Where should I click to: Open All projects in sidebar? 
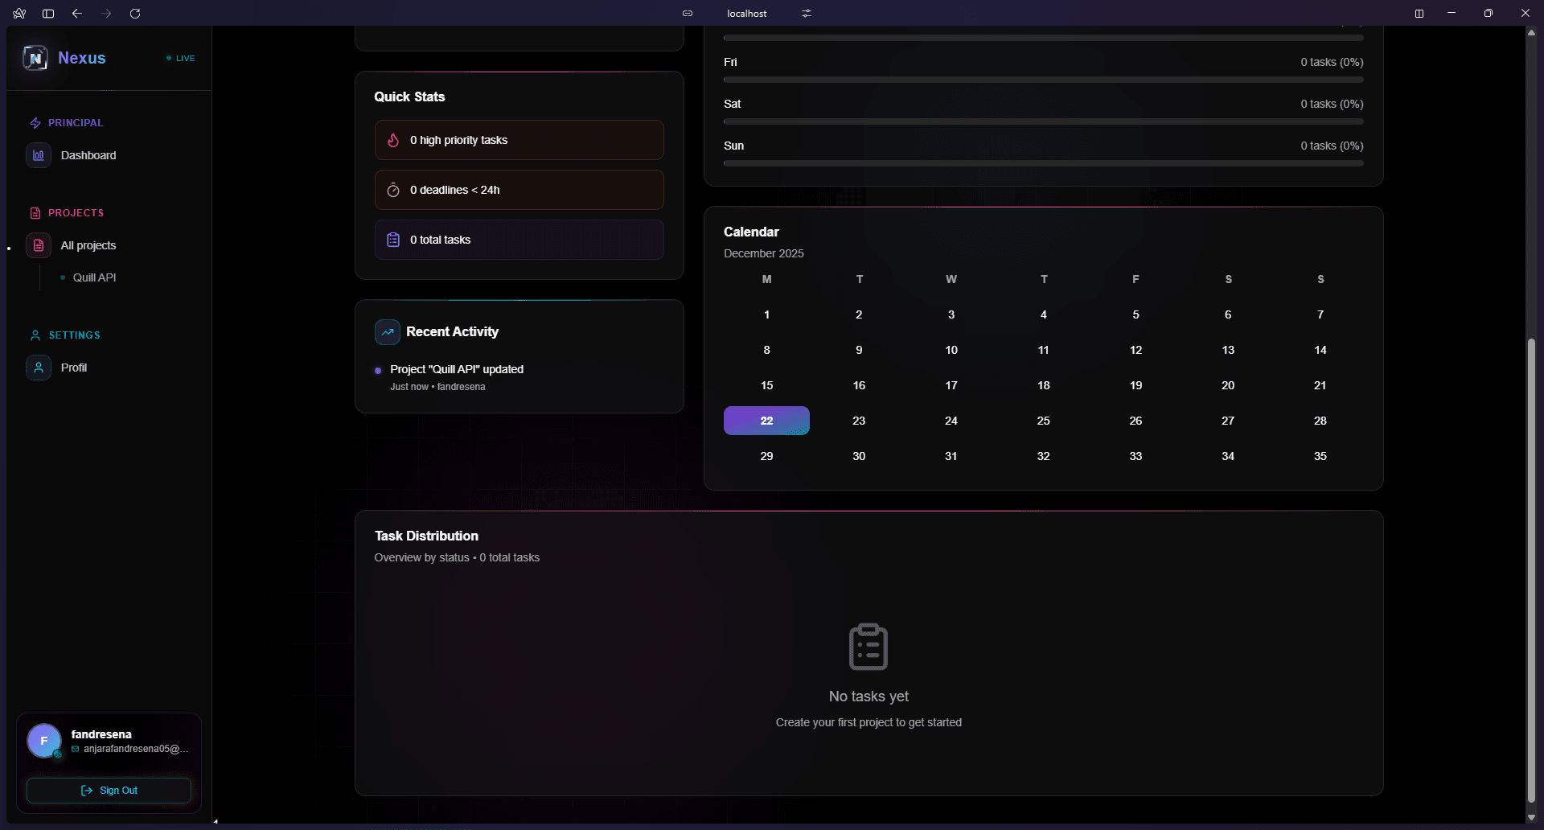[x=88, y=245]
